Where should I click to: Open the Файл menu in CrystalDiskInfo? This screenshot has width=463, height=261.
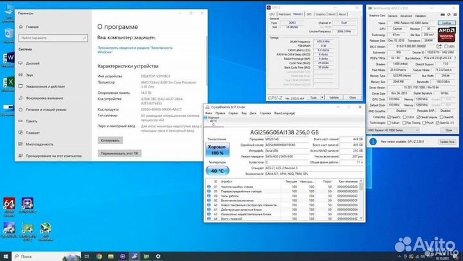(209, 113)
